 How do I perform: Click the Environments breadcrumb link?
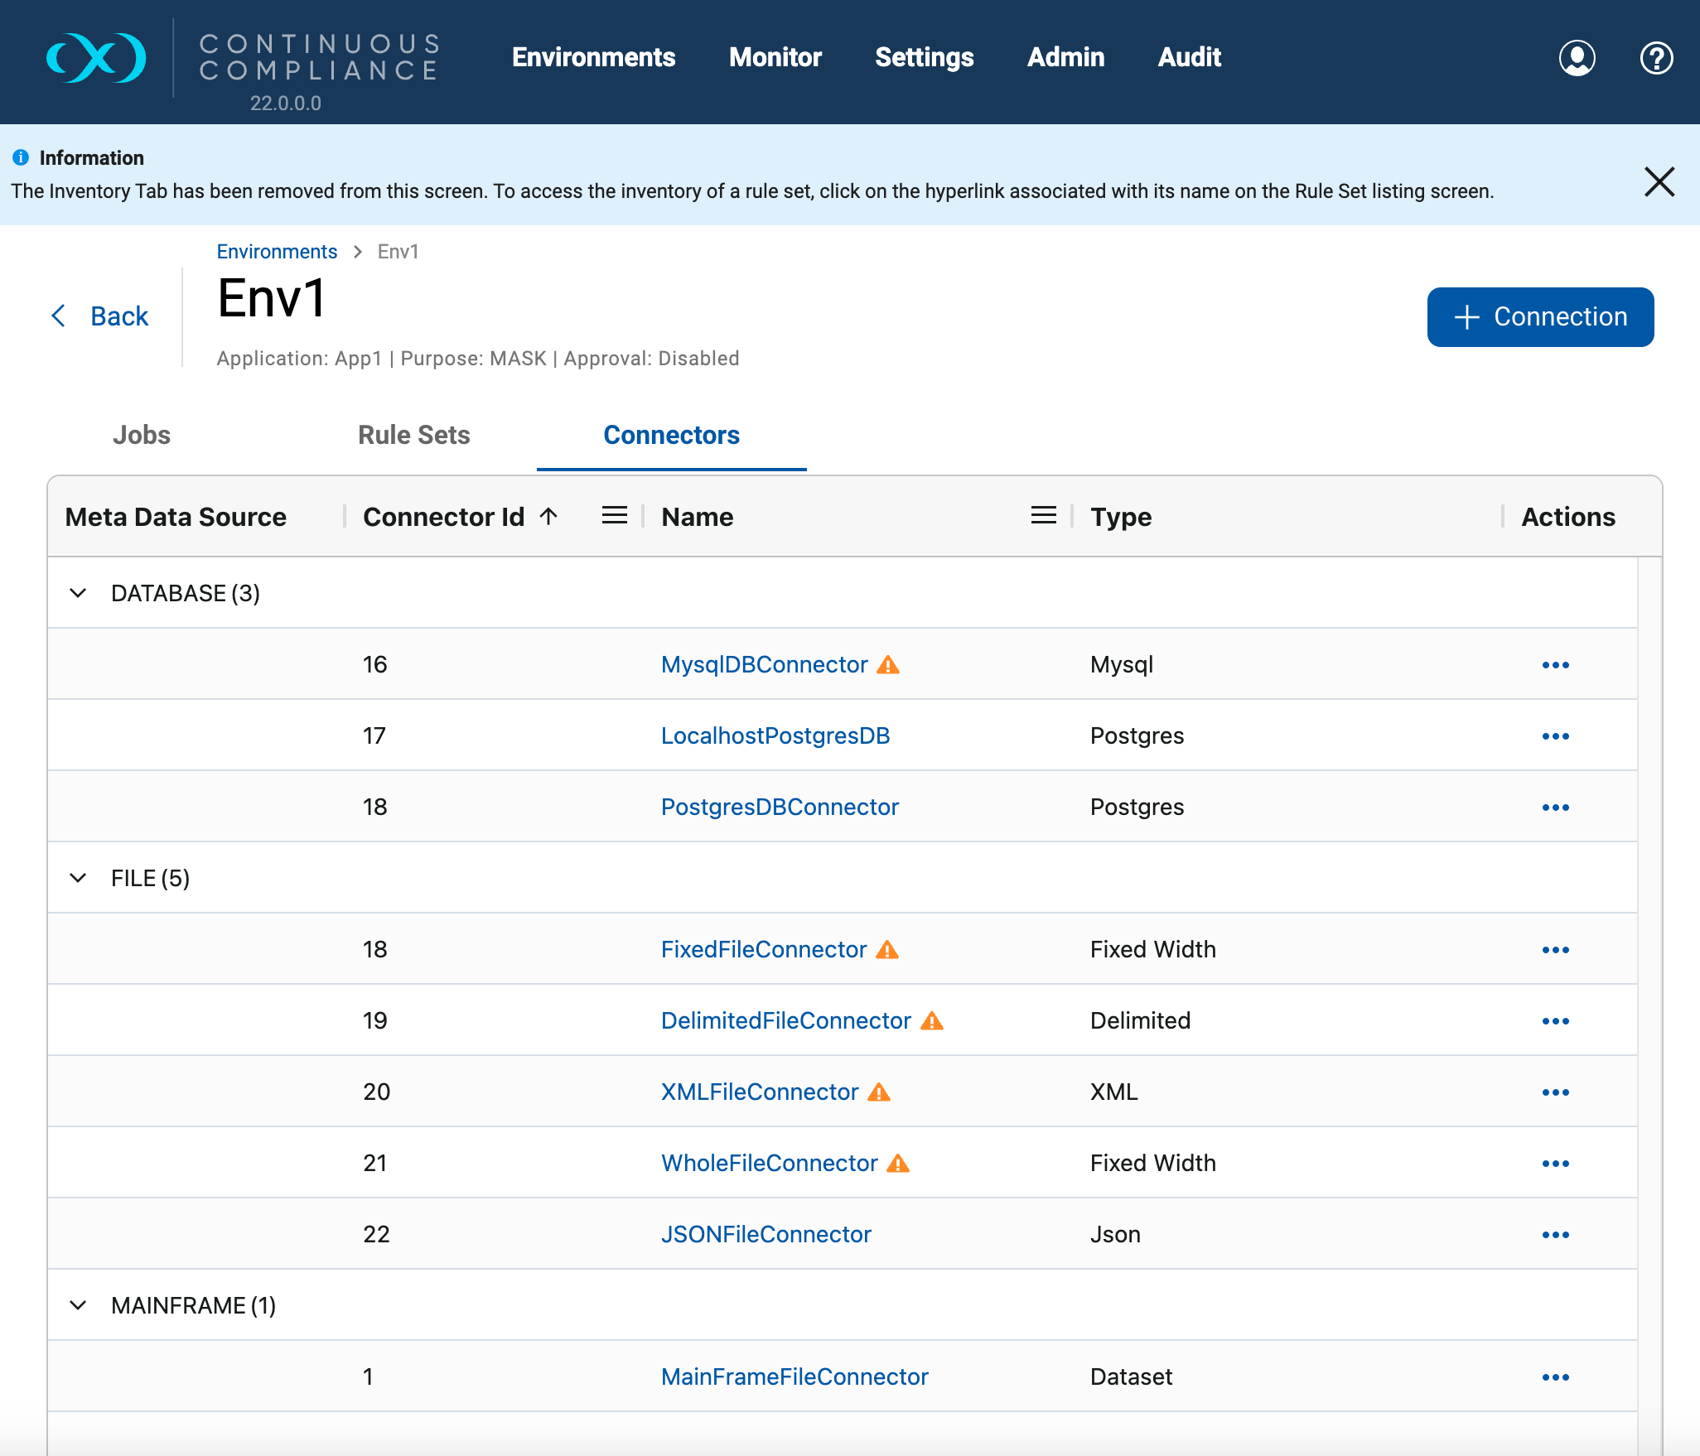[277, 252]
